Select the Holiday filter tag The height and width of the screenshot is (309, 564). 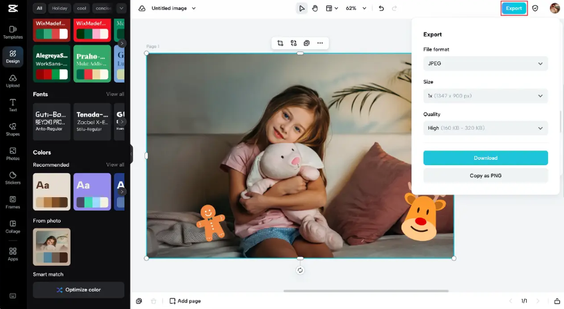[x=59, y=8]
